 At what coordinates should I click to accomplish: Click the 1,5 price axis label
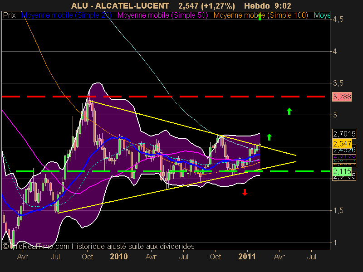(338, 211)
